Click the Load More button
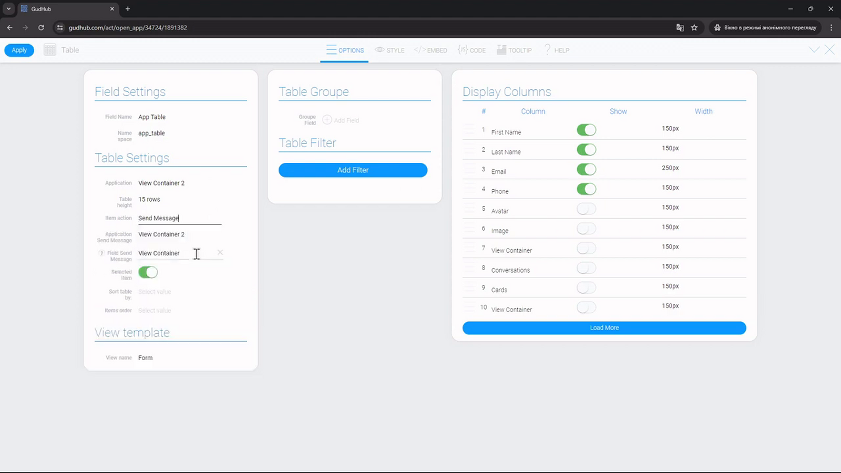This screenshot has height=473, width=841. coord(604,327)
